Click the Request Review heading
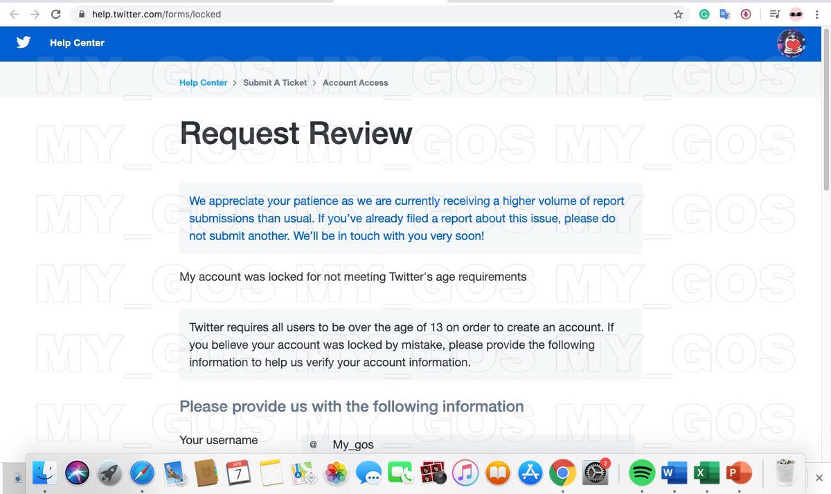Image resolution: width=831 pixels, height=494 pixels. (x=296, y=133)
